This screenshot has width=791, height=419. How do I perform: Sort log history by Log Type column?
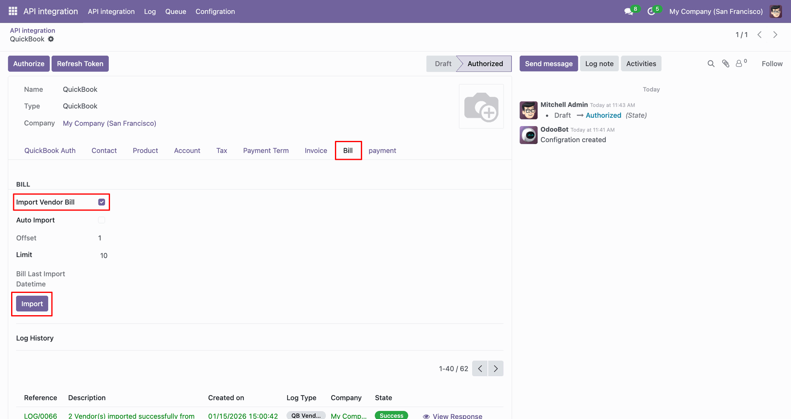[302, 398]
